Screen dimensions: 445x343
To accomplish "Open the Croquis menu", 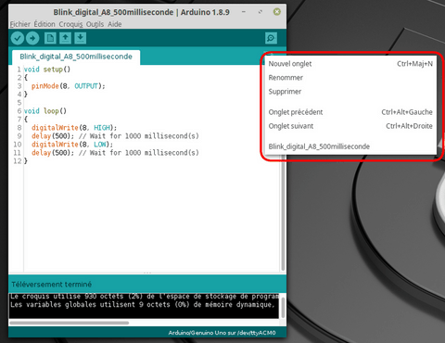I will coord(70,24).
